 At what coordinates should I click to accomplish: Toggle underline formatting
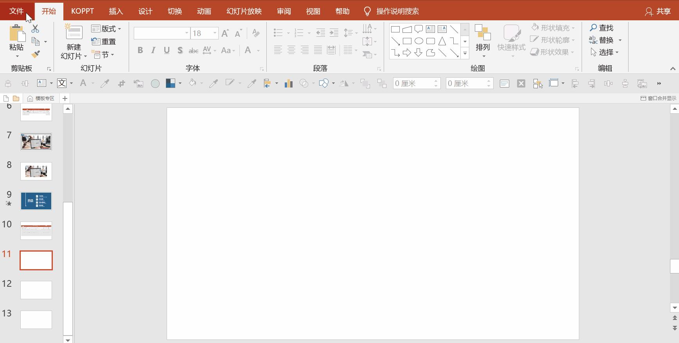coord(167,50)
